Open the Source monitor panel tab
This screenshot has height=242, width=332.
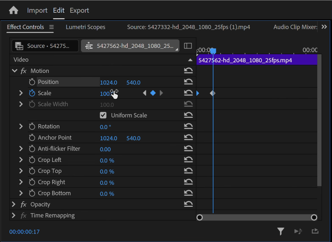point(188,27)
